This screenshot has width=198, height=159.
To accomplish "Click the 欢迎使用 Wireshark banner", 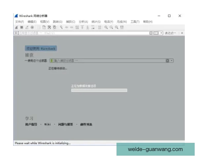I will (41, 48).
